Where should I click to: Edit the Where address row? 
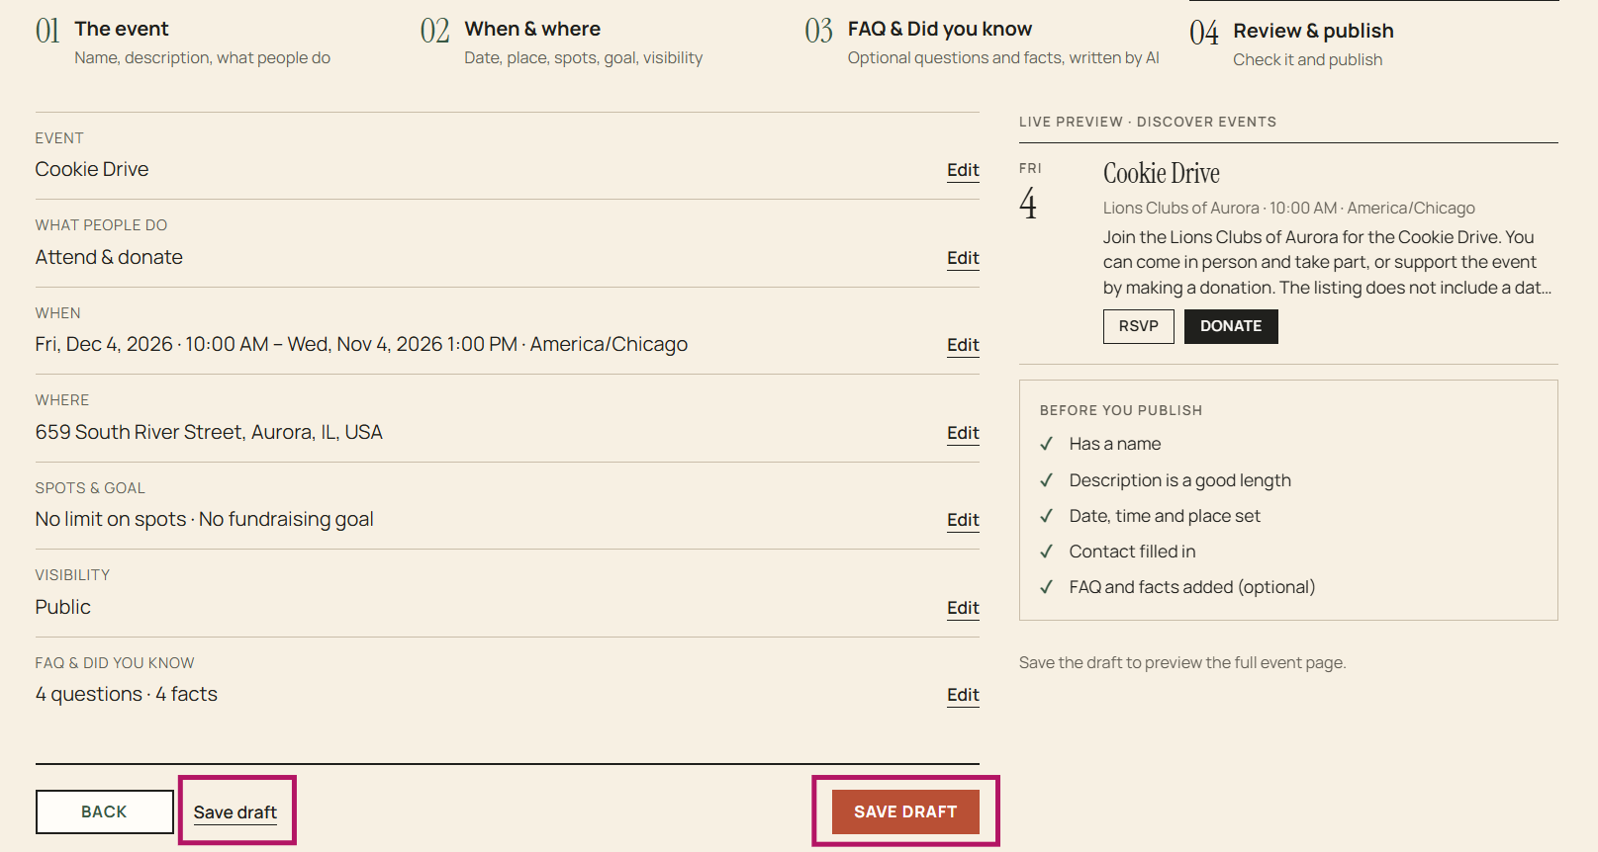963,433
